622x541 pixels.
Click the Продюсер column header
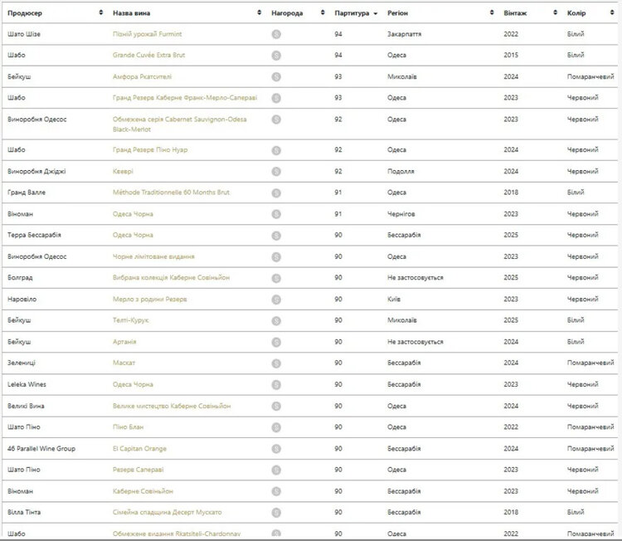(x=25, y=13)
